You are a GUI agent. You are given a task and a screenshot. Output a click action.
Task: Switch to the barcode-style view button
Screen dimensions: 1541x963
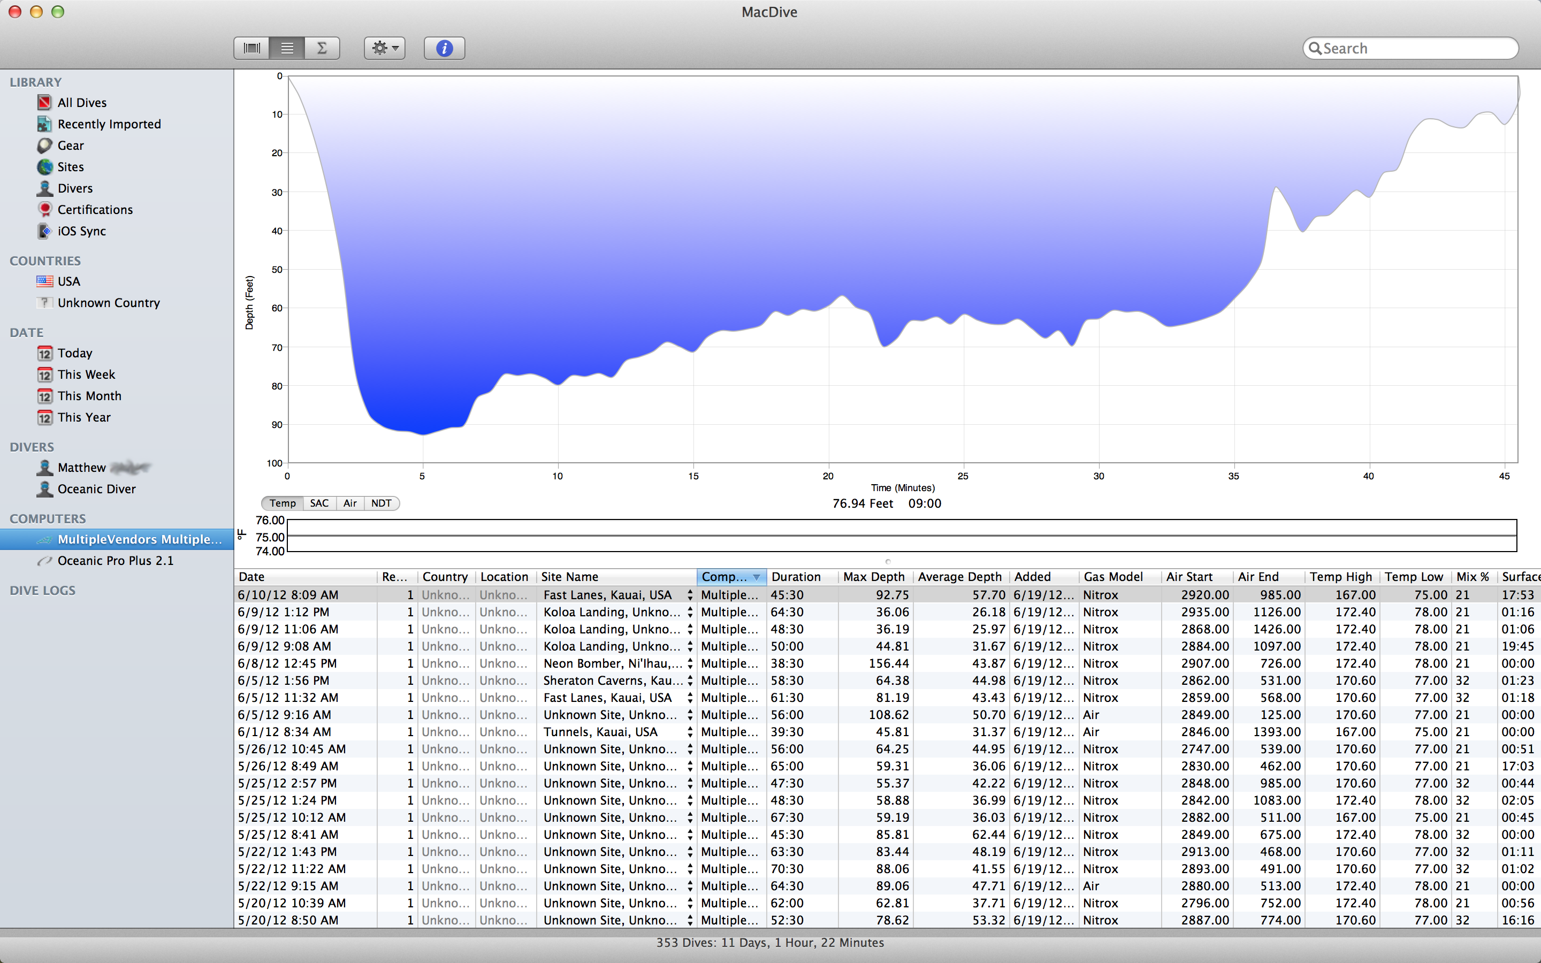coord(251,48)
